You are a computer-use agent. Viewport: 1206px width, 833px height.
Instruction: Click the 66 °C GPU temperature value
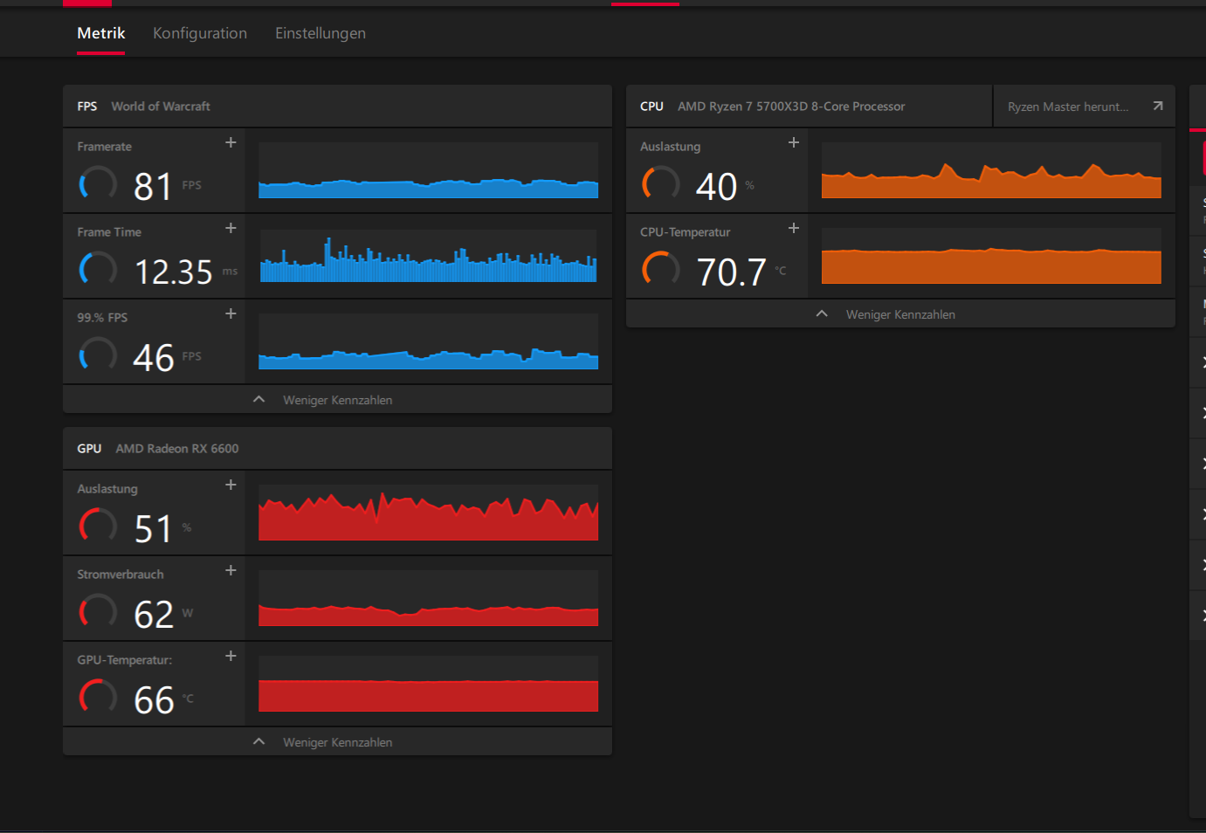coord(155,699)
